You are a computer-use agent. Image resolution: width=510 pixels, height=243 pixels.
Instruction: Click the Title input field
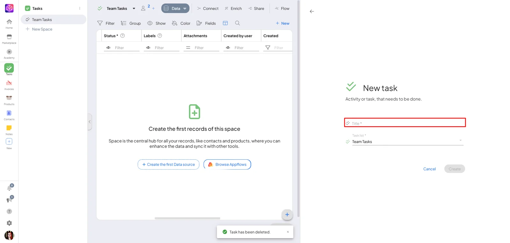click(x=405, y=123)
